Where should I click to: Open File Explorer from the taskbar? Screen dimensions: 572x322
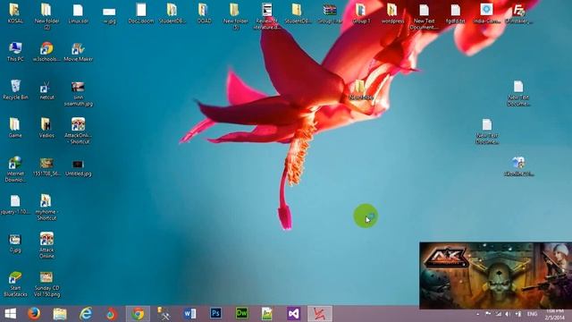(x=60, y=314)
